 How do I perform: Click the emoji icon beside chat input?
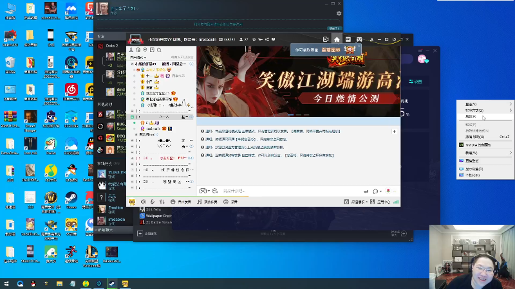[x=215, y=191]
